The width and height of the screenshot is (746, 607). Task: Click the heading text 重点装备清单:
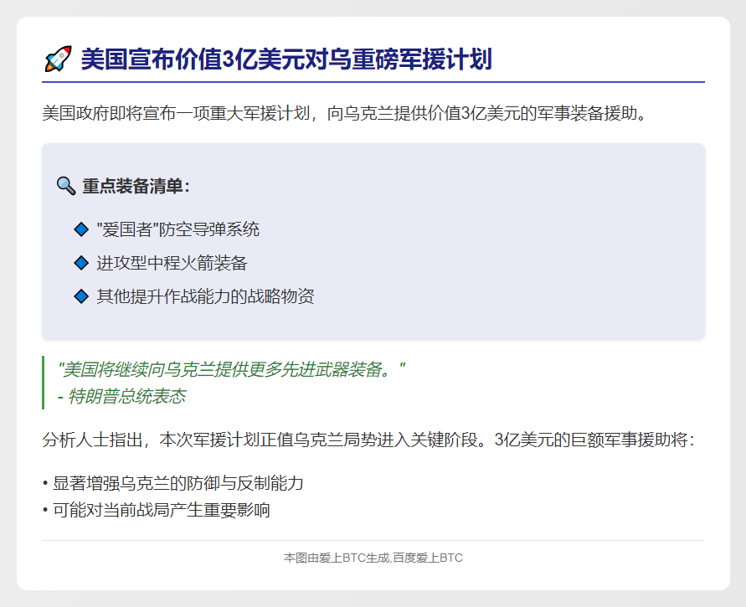136,186
